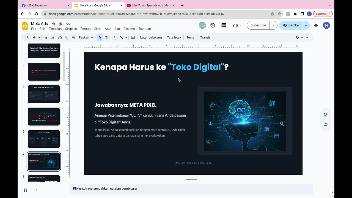The image size is (352, 198).
Task: Click the side panel folder icon
Action: 326,124
